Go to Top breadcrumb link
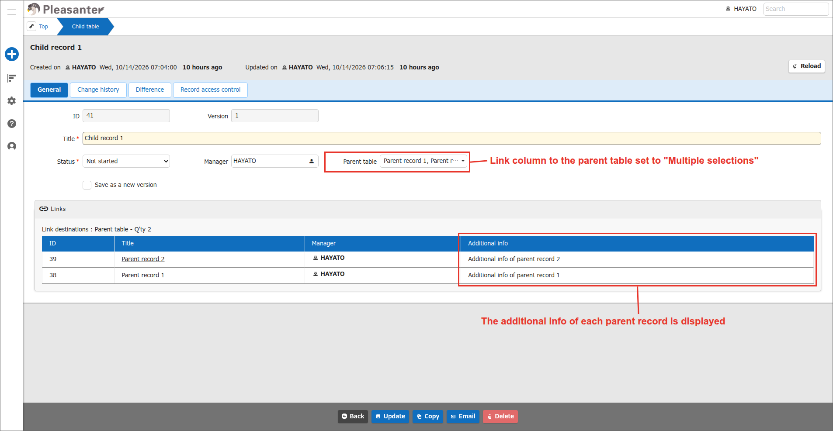This screenshot has width=833, height=431. tap(43, 27)
